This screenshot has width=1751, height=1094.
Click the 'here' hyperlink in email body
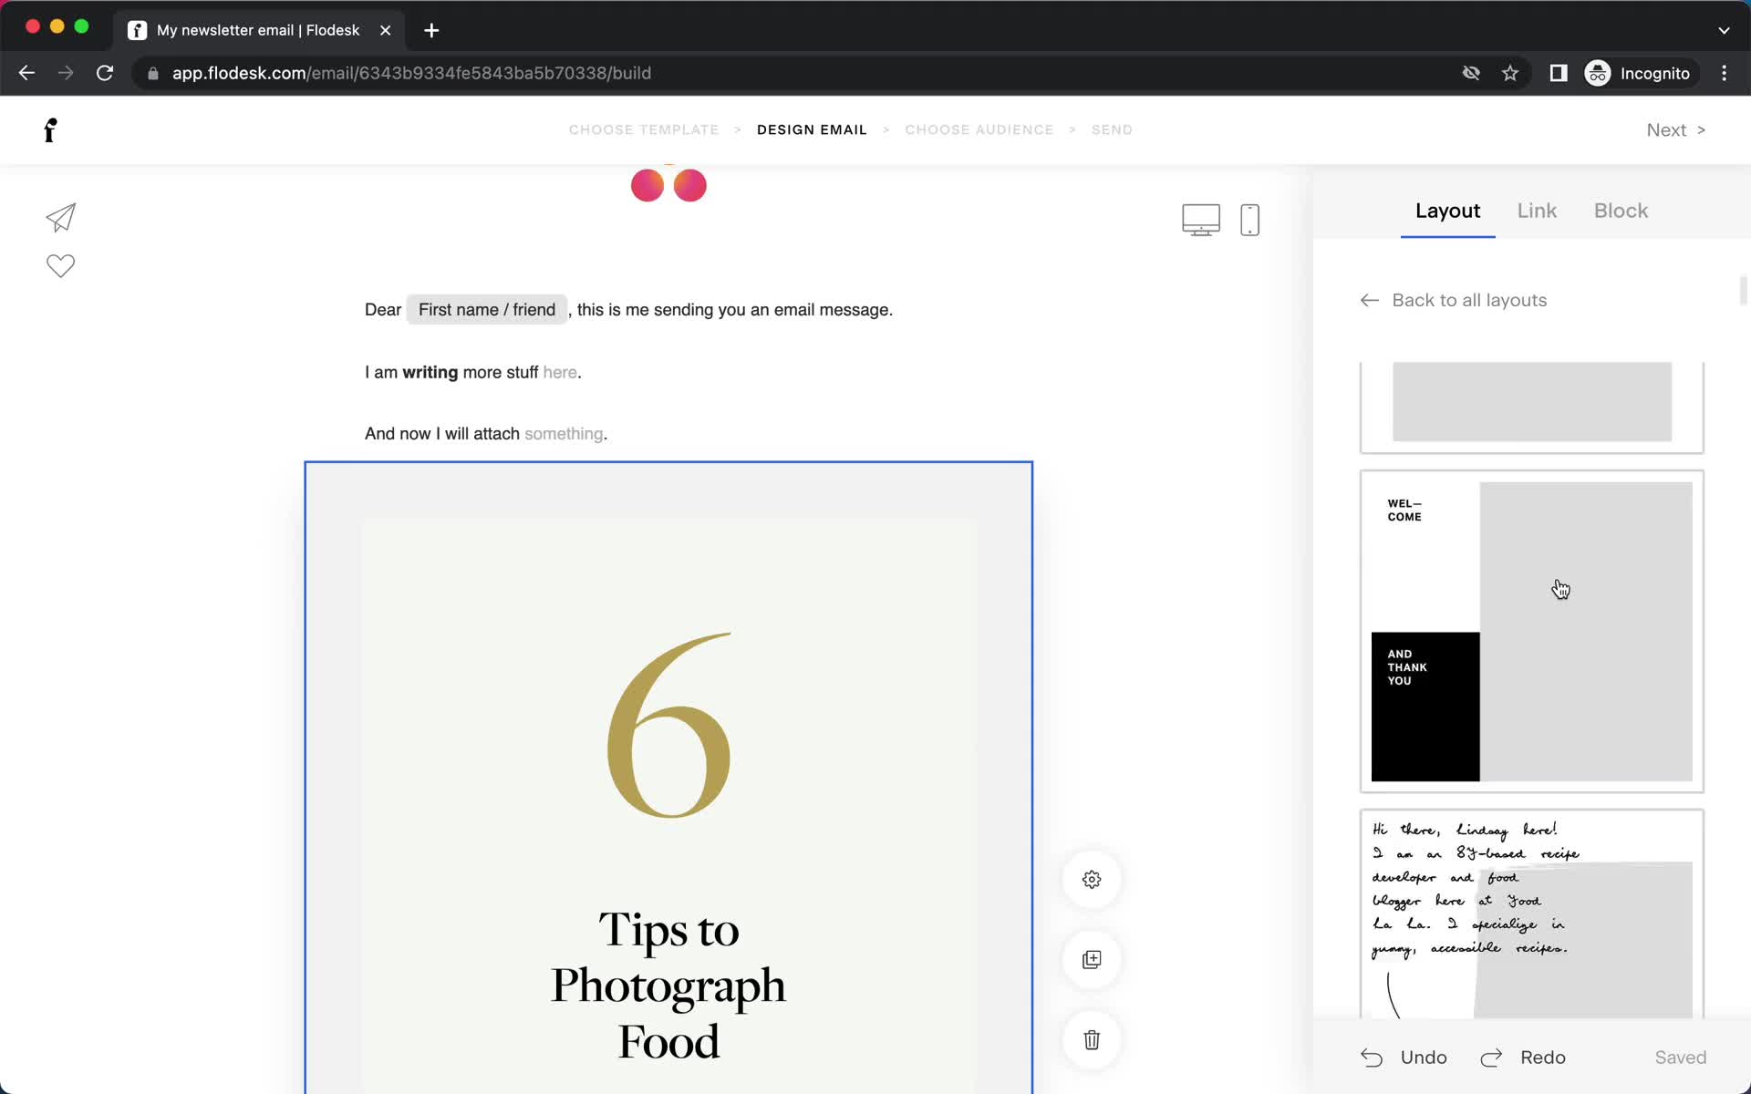tap(558, 372)
